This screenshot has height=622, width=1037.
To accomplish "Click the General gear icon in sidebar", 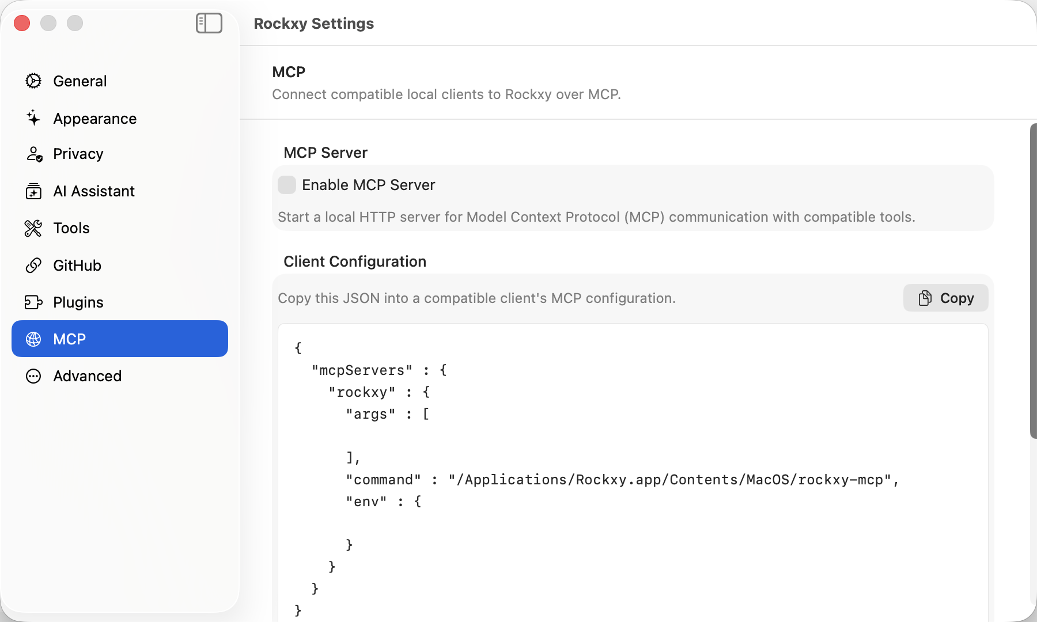I will [33, 81].
